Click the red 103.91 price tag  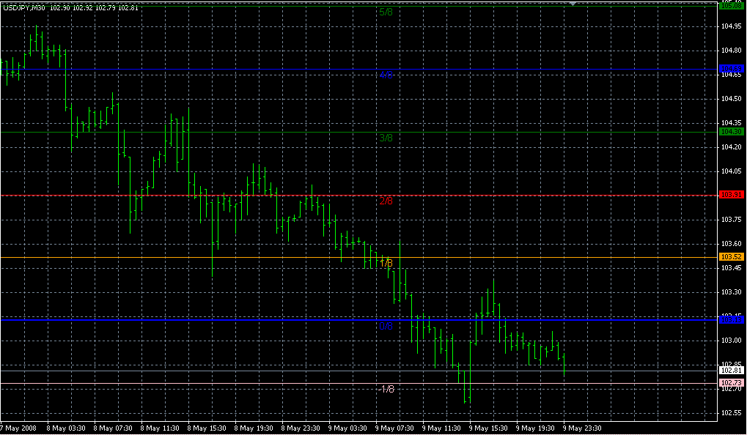(x=732, y=196)
